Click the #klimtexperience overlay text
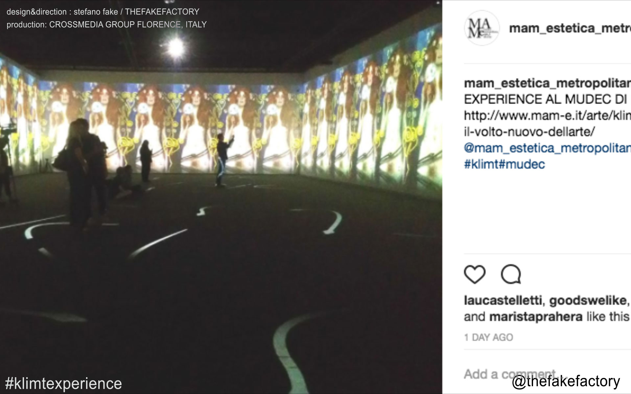The width and height of the screenshot is (631, 394). click(64, 383)
